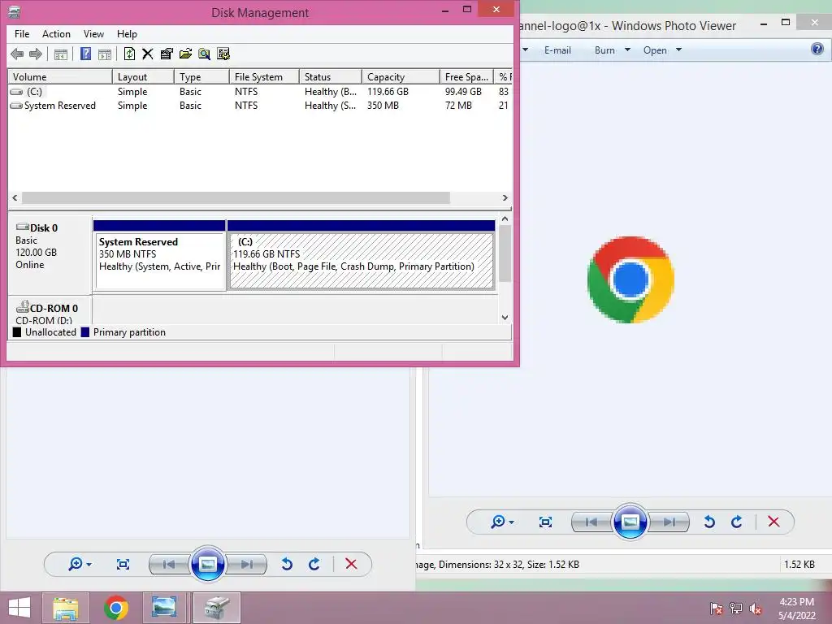The image size is (832, 624).
Task: Click the disk pane scroll down arrow
Action: point(505,318)
